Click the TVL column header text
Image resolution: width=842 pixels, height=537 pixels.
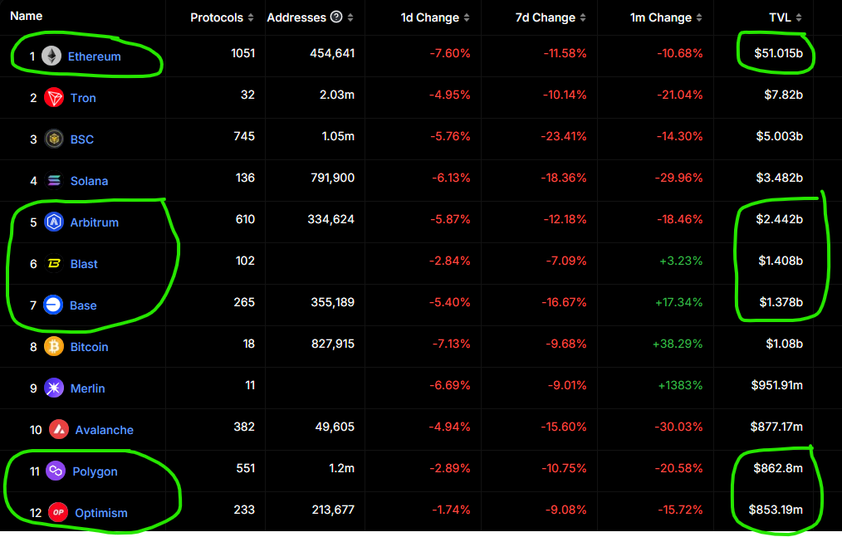[780, 17]
